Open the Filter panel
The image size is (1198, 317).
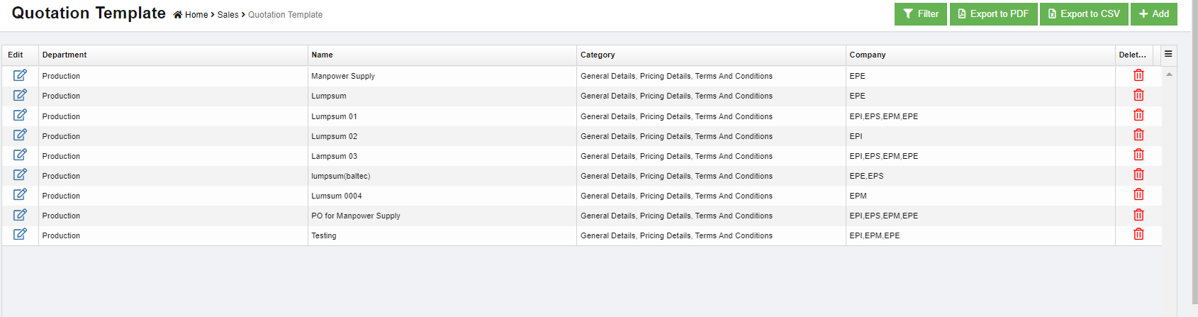921,14
